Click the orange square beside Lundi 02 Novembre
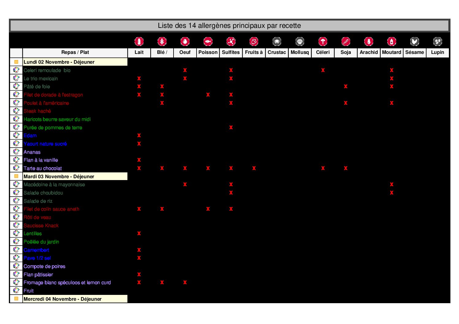The height and width of the screenshot is (324, 459). (16, 62)
